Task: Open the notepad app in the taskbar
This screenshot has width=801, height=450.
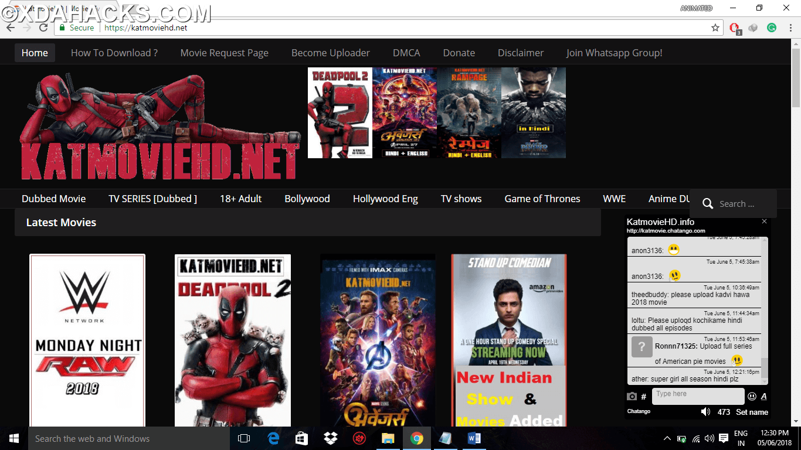Action: click(x=445, y=438)
